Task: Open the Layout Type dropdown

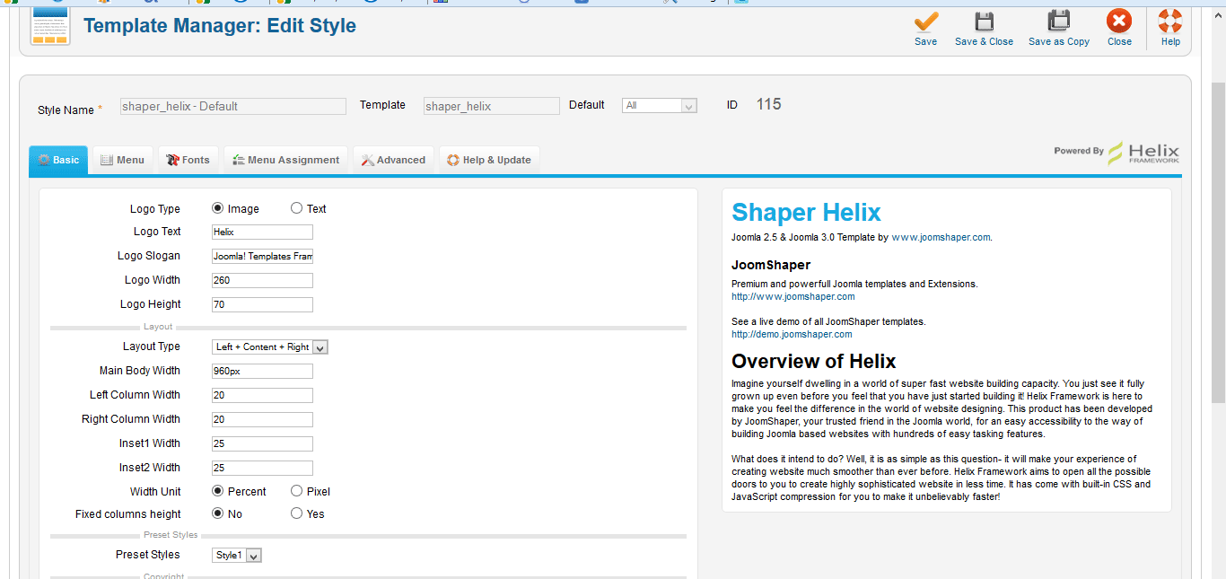Action: [270, 347]
